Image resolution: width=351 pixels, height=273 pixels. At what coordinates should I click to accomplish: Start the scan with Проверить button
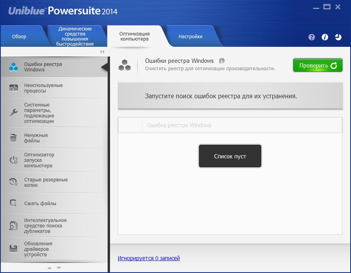317,66
